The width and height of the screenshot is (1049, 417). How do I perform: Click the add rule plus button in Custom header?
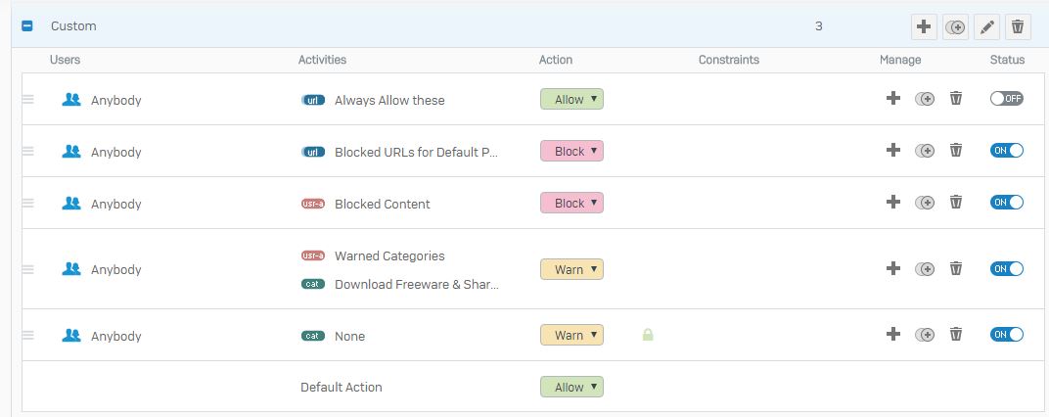[924, 26]
